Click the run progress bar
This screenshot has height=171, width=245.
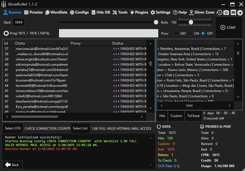[109, 33]
